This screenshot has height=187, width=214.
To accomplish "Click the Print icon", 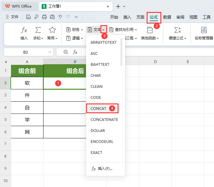I will coord(44,17).
